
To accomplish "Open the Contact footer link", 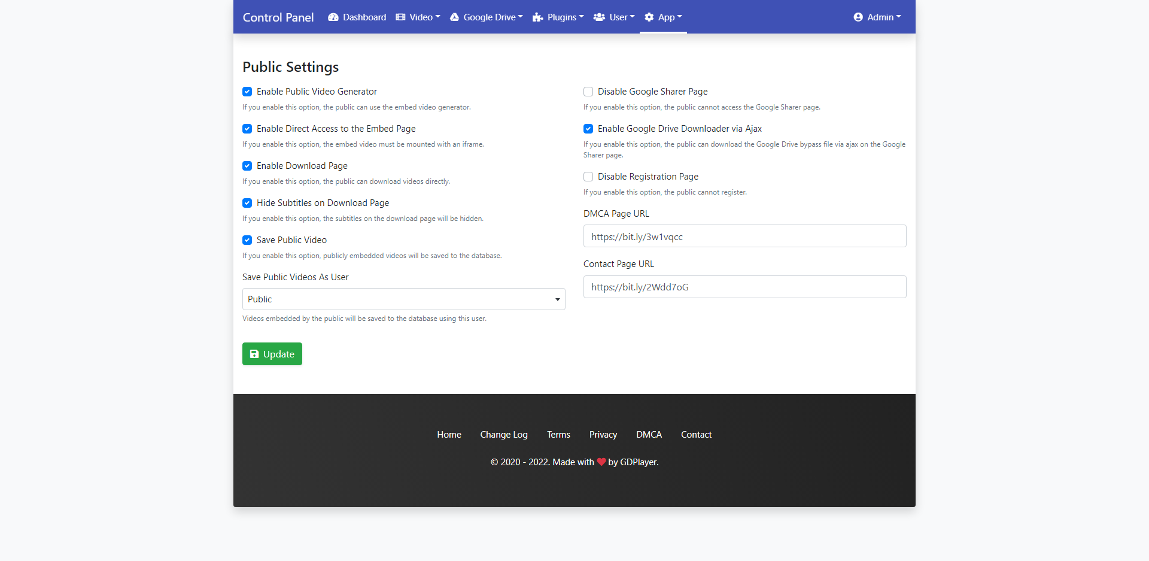I will tap(696, 435).
